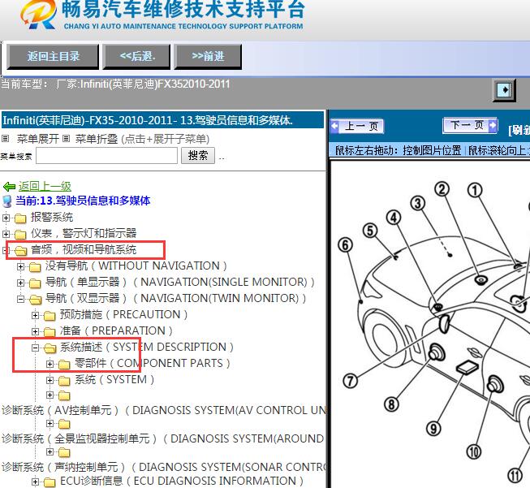530x488 pixels.
Task: Select 零部件 (COMPONENT PARTS) tree item
Action: tap(152, 363)
